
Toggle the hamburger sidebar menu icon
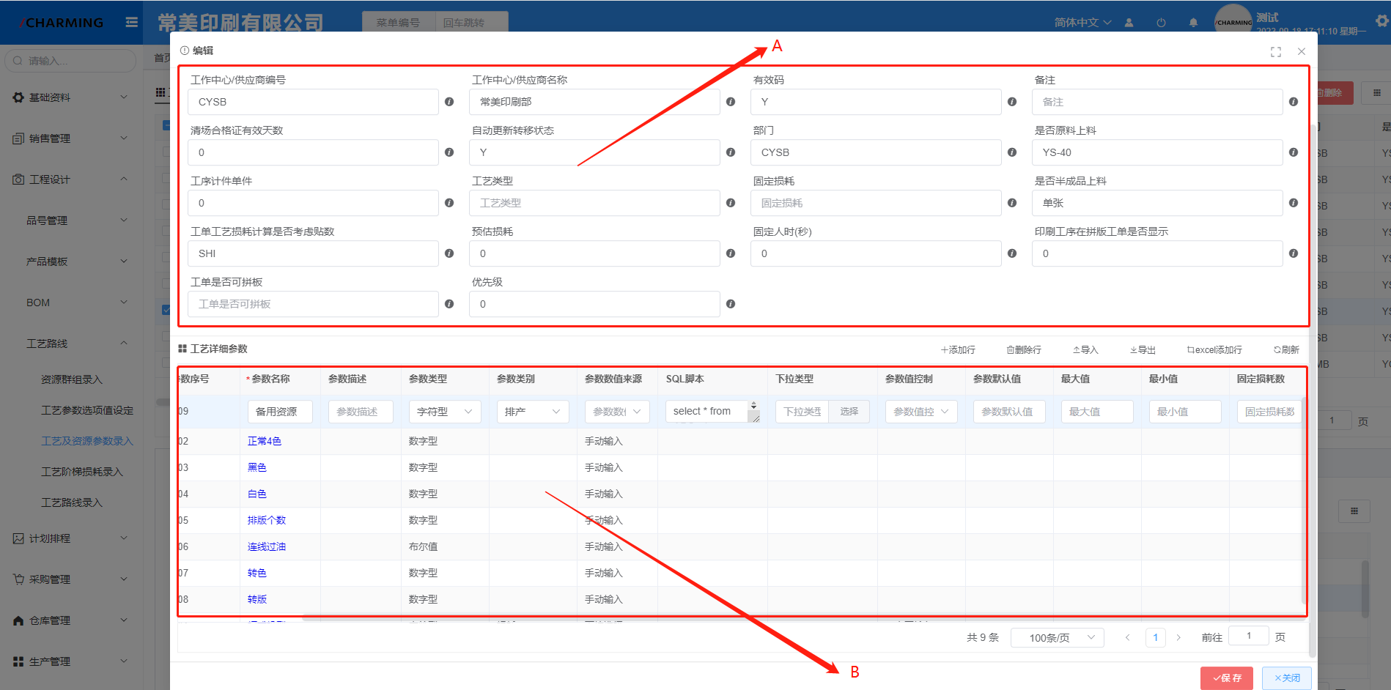(x=132, y=22)
